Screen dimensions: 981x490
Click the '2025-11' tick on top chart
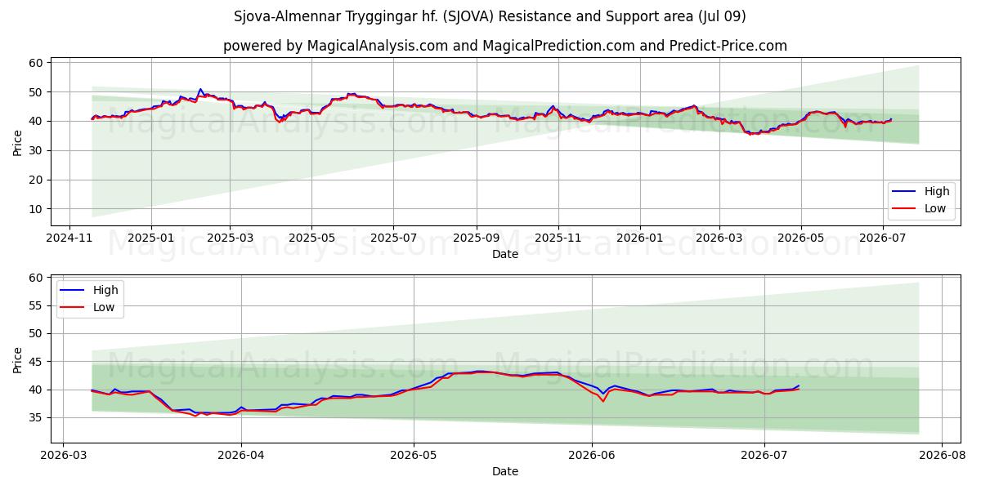pyautogui.click(x=558, y=238)
